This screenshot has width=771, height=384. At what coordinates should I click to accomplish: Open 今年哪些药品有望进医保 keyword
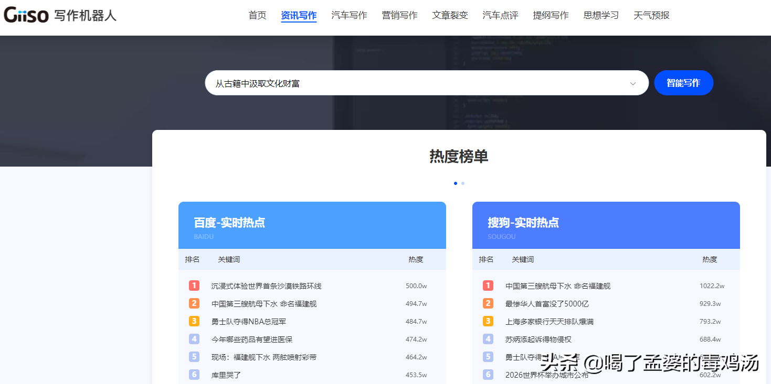[252, 339]
